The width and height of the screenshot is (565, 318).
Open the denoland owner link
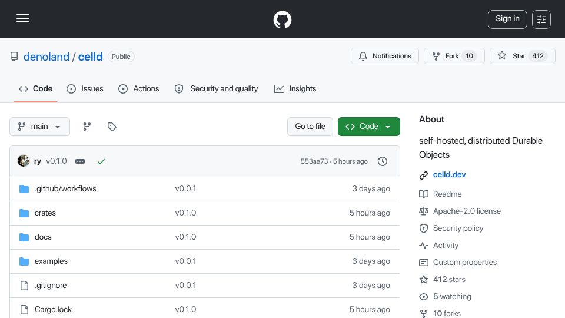click(x=46, y=57)
